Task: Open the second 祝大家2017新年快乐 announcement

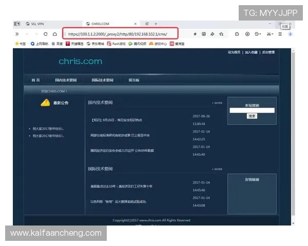Action: [48, 136]
